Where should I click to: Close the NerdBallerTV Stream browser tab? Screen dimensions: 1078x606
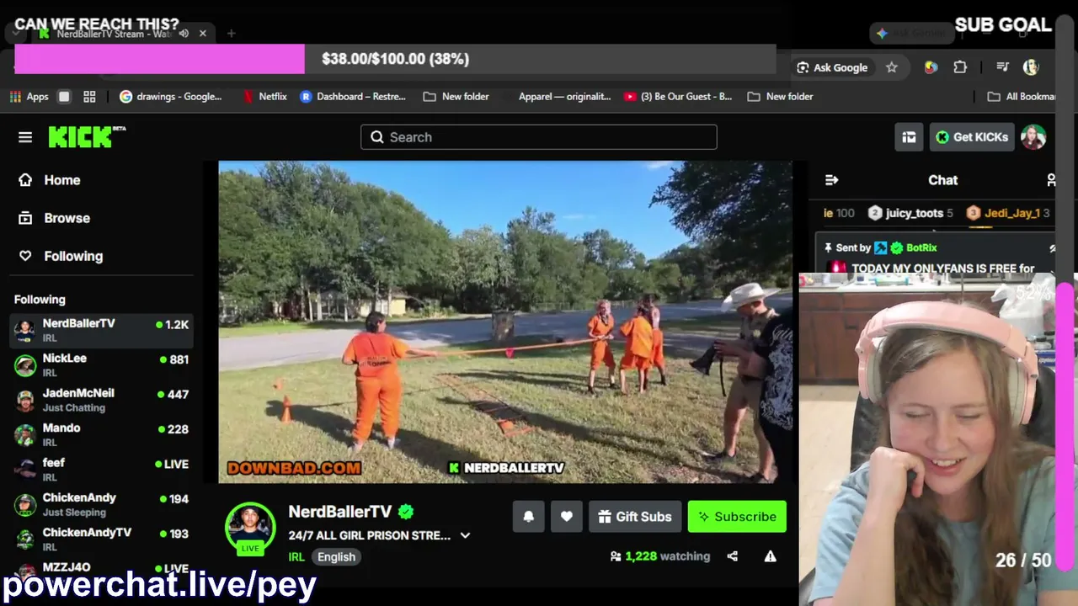[x=203, y=34]
